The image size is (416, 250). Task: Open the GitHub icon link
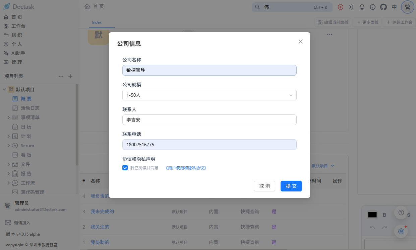click(x=383, y=7)
